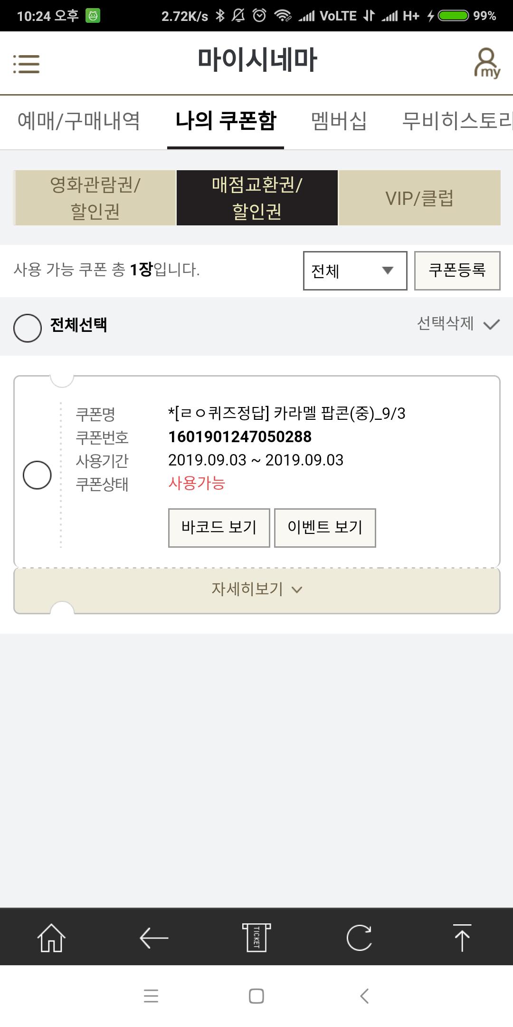This screenshot has width=513, height=1027.
Task: Expand 자세히보기 coupon details
Action: click(256, 590)
